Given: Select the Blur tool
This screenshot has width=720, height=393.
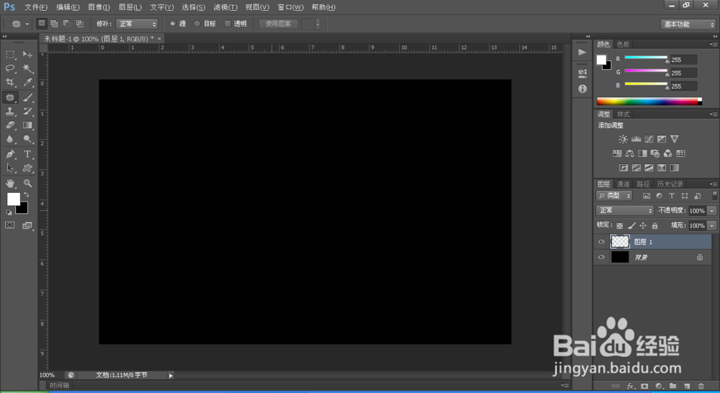Looking at the screenshot, I should tap(10, 139).
